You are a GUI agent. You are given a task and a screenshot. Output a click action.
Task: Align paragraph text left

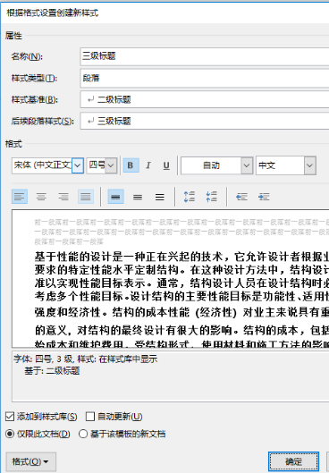click(20, 197)
